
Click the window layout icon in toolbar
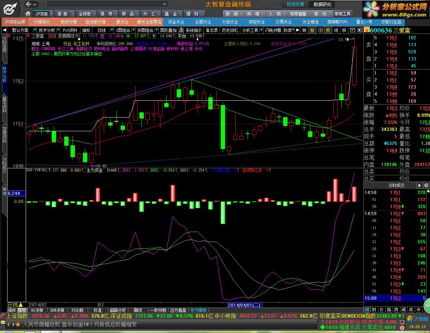click(352, 30)
